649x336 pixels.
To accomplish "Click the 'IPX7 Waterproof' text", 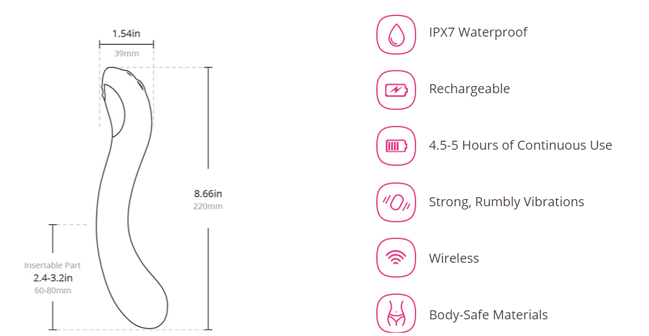I will point(478,32).
